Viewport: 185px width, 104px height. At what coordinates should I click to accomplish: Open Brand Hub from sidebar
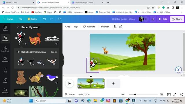5,49
